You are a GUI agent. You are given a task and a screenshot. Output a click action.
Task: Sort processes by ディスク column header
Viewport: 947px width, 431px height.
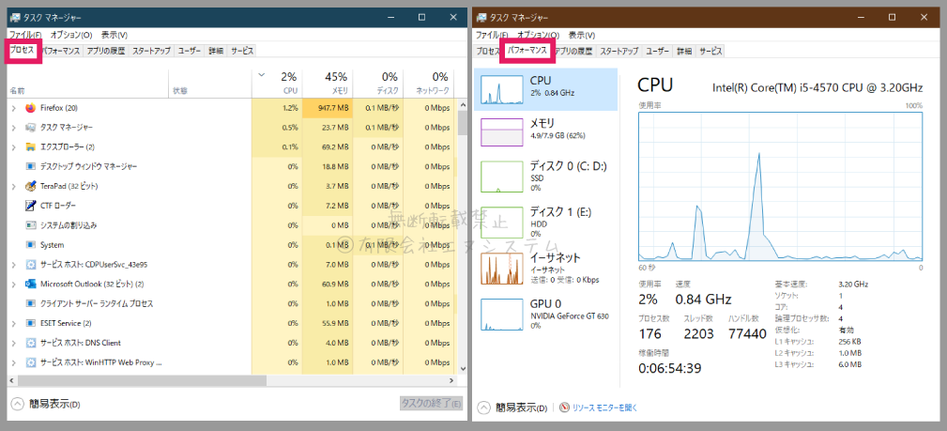tap(377, 84)
